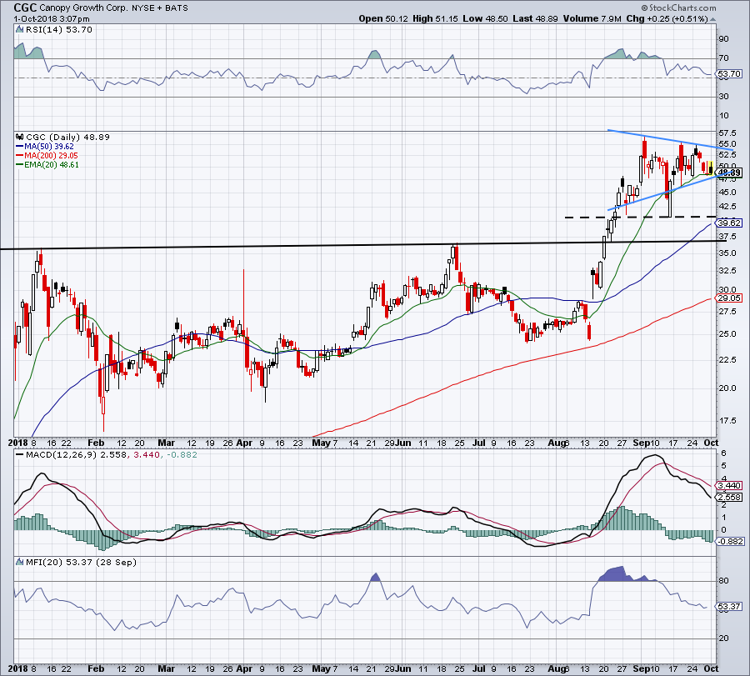The height and width of the screenshot is (676, 750).
Task: Click the CGC ticker symbol in the header
Action: (25, 8)
